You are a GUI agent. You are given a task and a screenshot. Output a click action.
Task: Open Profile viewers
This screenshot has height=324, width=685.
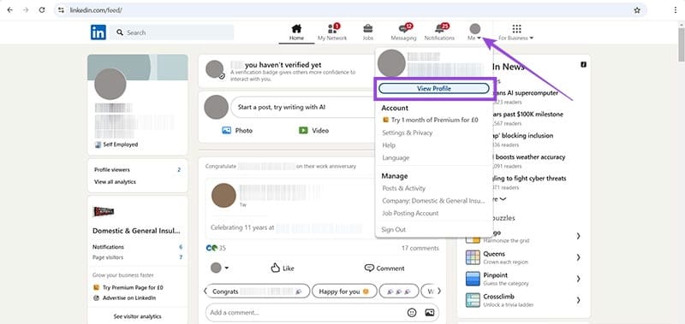(112, 169)
